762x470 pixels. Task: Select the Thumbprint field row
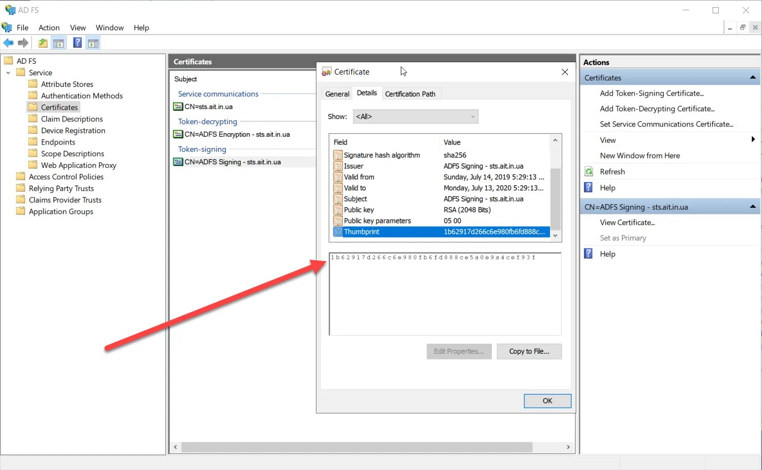[x=441, y=232]
